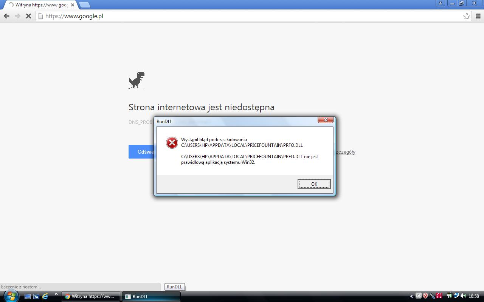Click OK in the RunDLL error dialog

(x=314, y=184)
